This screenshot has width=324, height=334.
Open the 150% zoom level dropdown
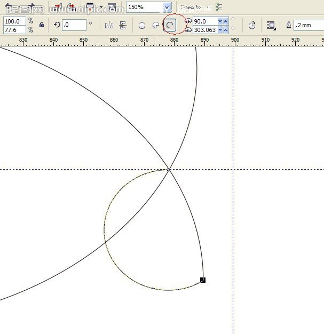[x=167, y=7]
